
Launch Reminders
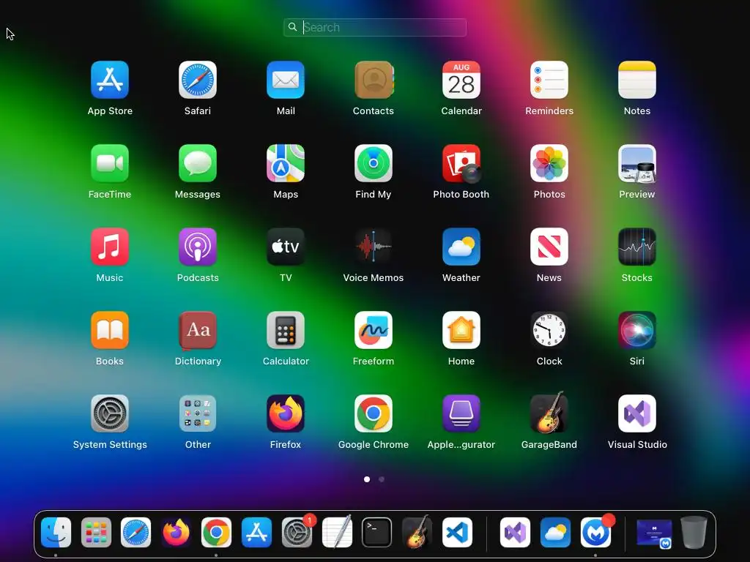(x=549, y=80)
